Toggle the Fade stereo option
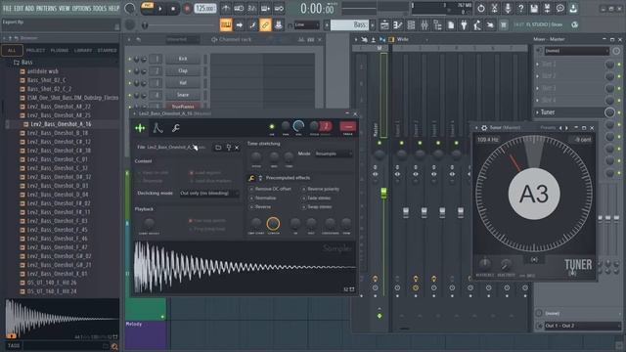The image size is (626, 352). pos(317,198)
